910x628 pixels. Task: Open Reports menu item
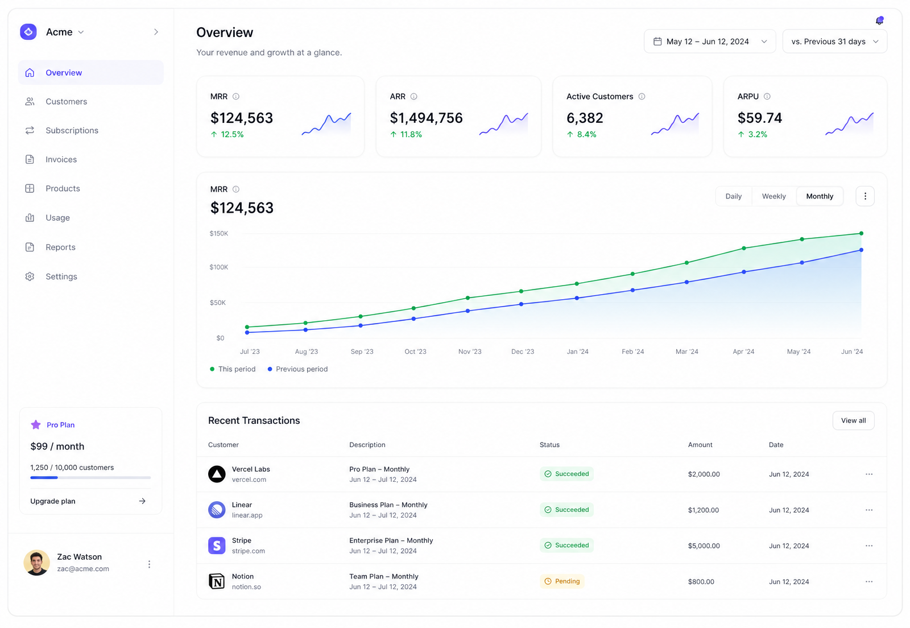click(91, 247)
